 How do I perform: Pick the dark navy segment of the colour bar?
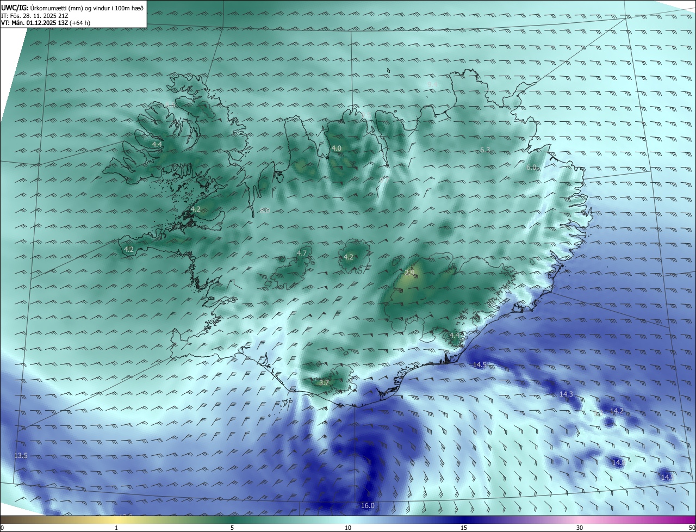tap(464, 519)
